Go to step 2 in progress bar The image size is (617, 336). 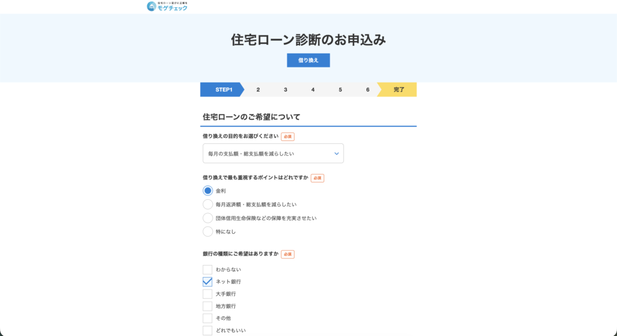point(258,90)
